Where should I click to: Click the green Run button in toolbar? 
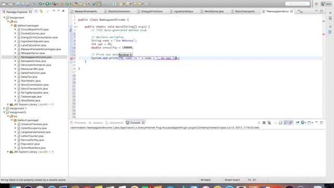(47, 4)
